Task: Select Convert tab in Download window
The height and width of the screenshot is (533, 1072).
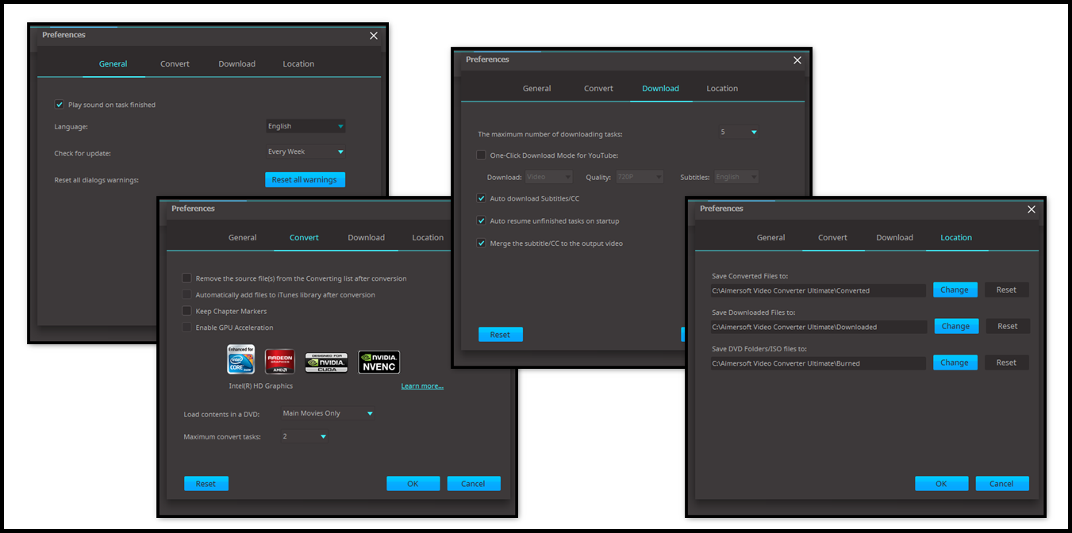Action: click(598, 89)
